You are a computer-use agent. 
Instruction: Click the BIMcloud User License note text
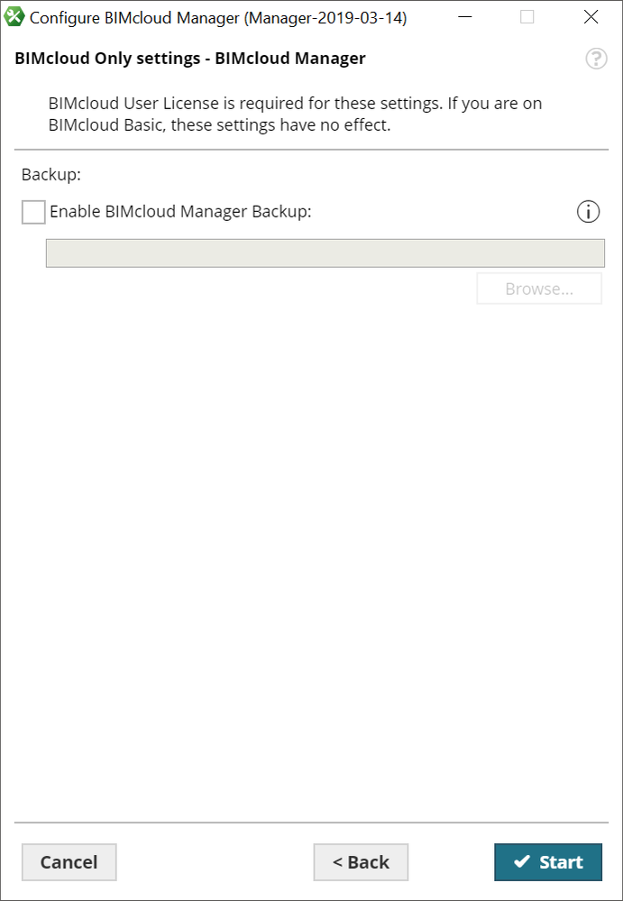[295, 115]
